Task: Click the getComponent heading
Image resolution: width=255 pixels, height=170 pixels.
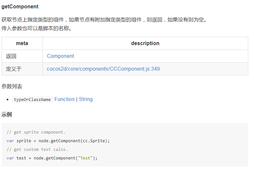Action: tap(20, 7)
